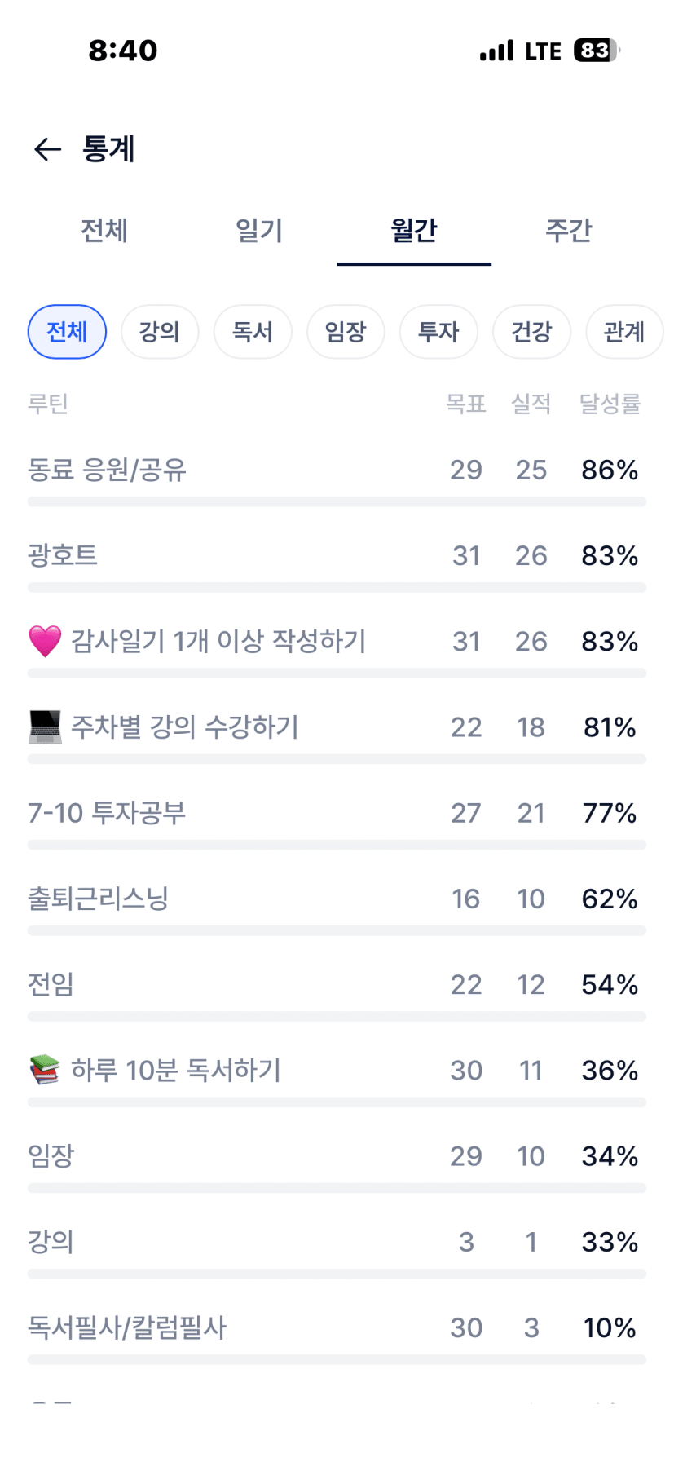Select the 전체 filter chip

67,332
